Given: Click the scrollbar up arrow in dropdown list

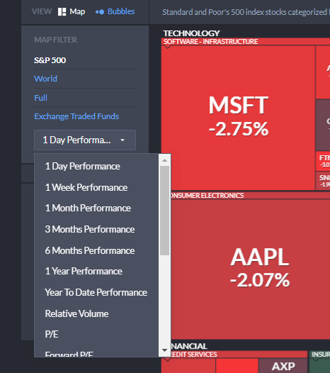Looking at the screenshot, I should coord(164,160).
